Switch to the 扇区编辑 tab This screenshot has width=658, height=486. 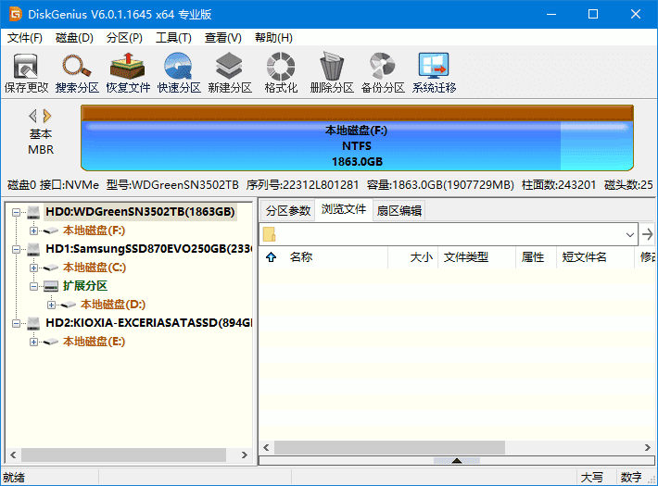pos(399,210)
